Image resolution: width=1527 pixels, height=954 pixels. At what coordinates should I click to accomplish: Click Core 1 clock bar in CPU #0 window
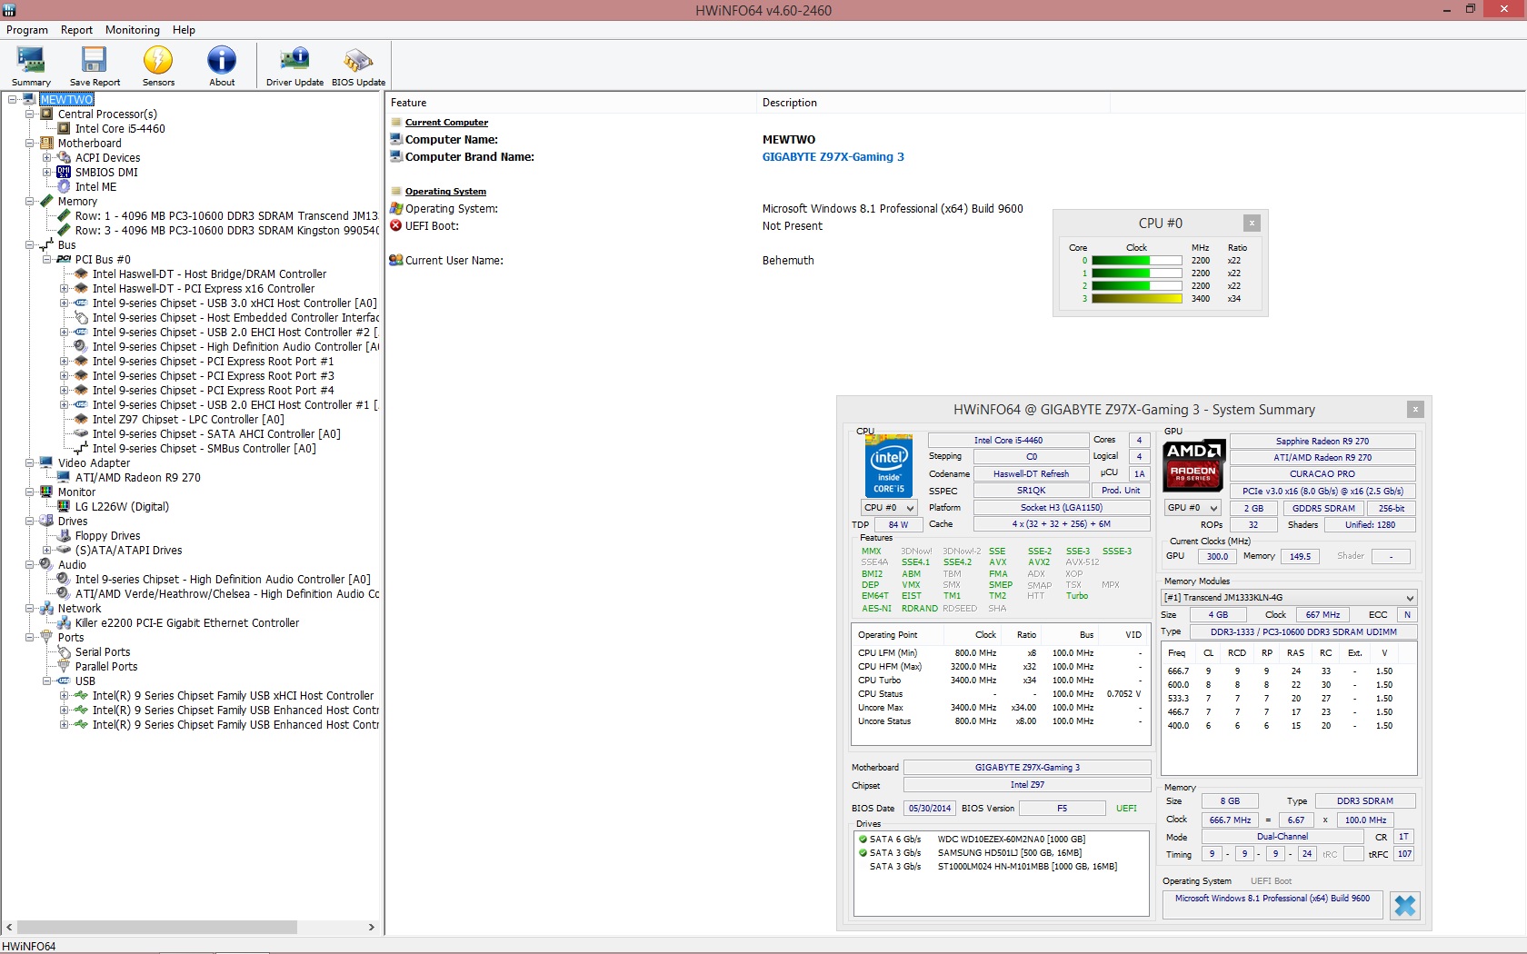[1137, 273]
